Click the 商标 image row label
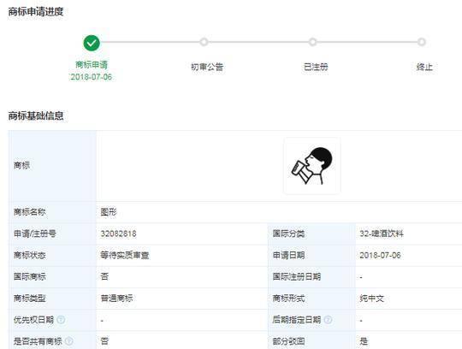Image resolution: width=462 pixels, height=349 pixels. (21, 165)
